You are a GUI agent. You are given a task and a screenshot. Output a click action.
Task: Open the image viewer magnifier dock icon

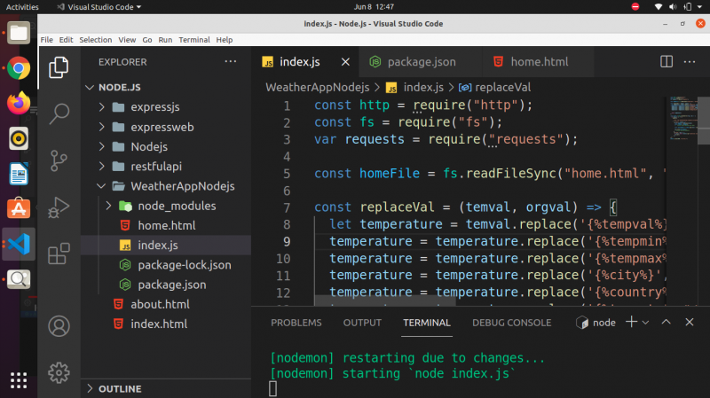pyautogui.click(x=19, y=279)
